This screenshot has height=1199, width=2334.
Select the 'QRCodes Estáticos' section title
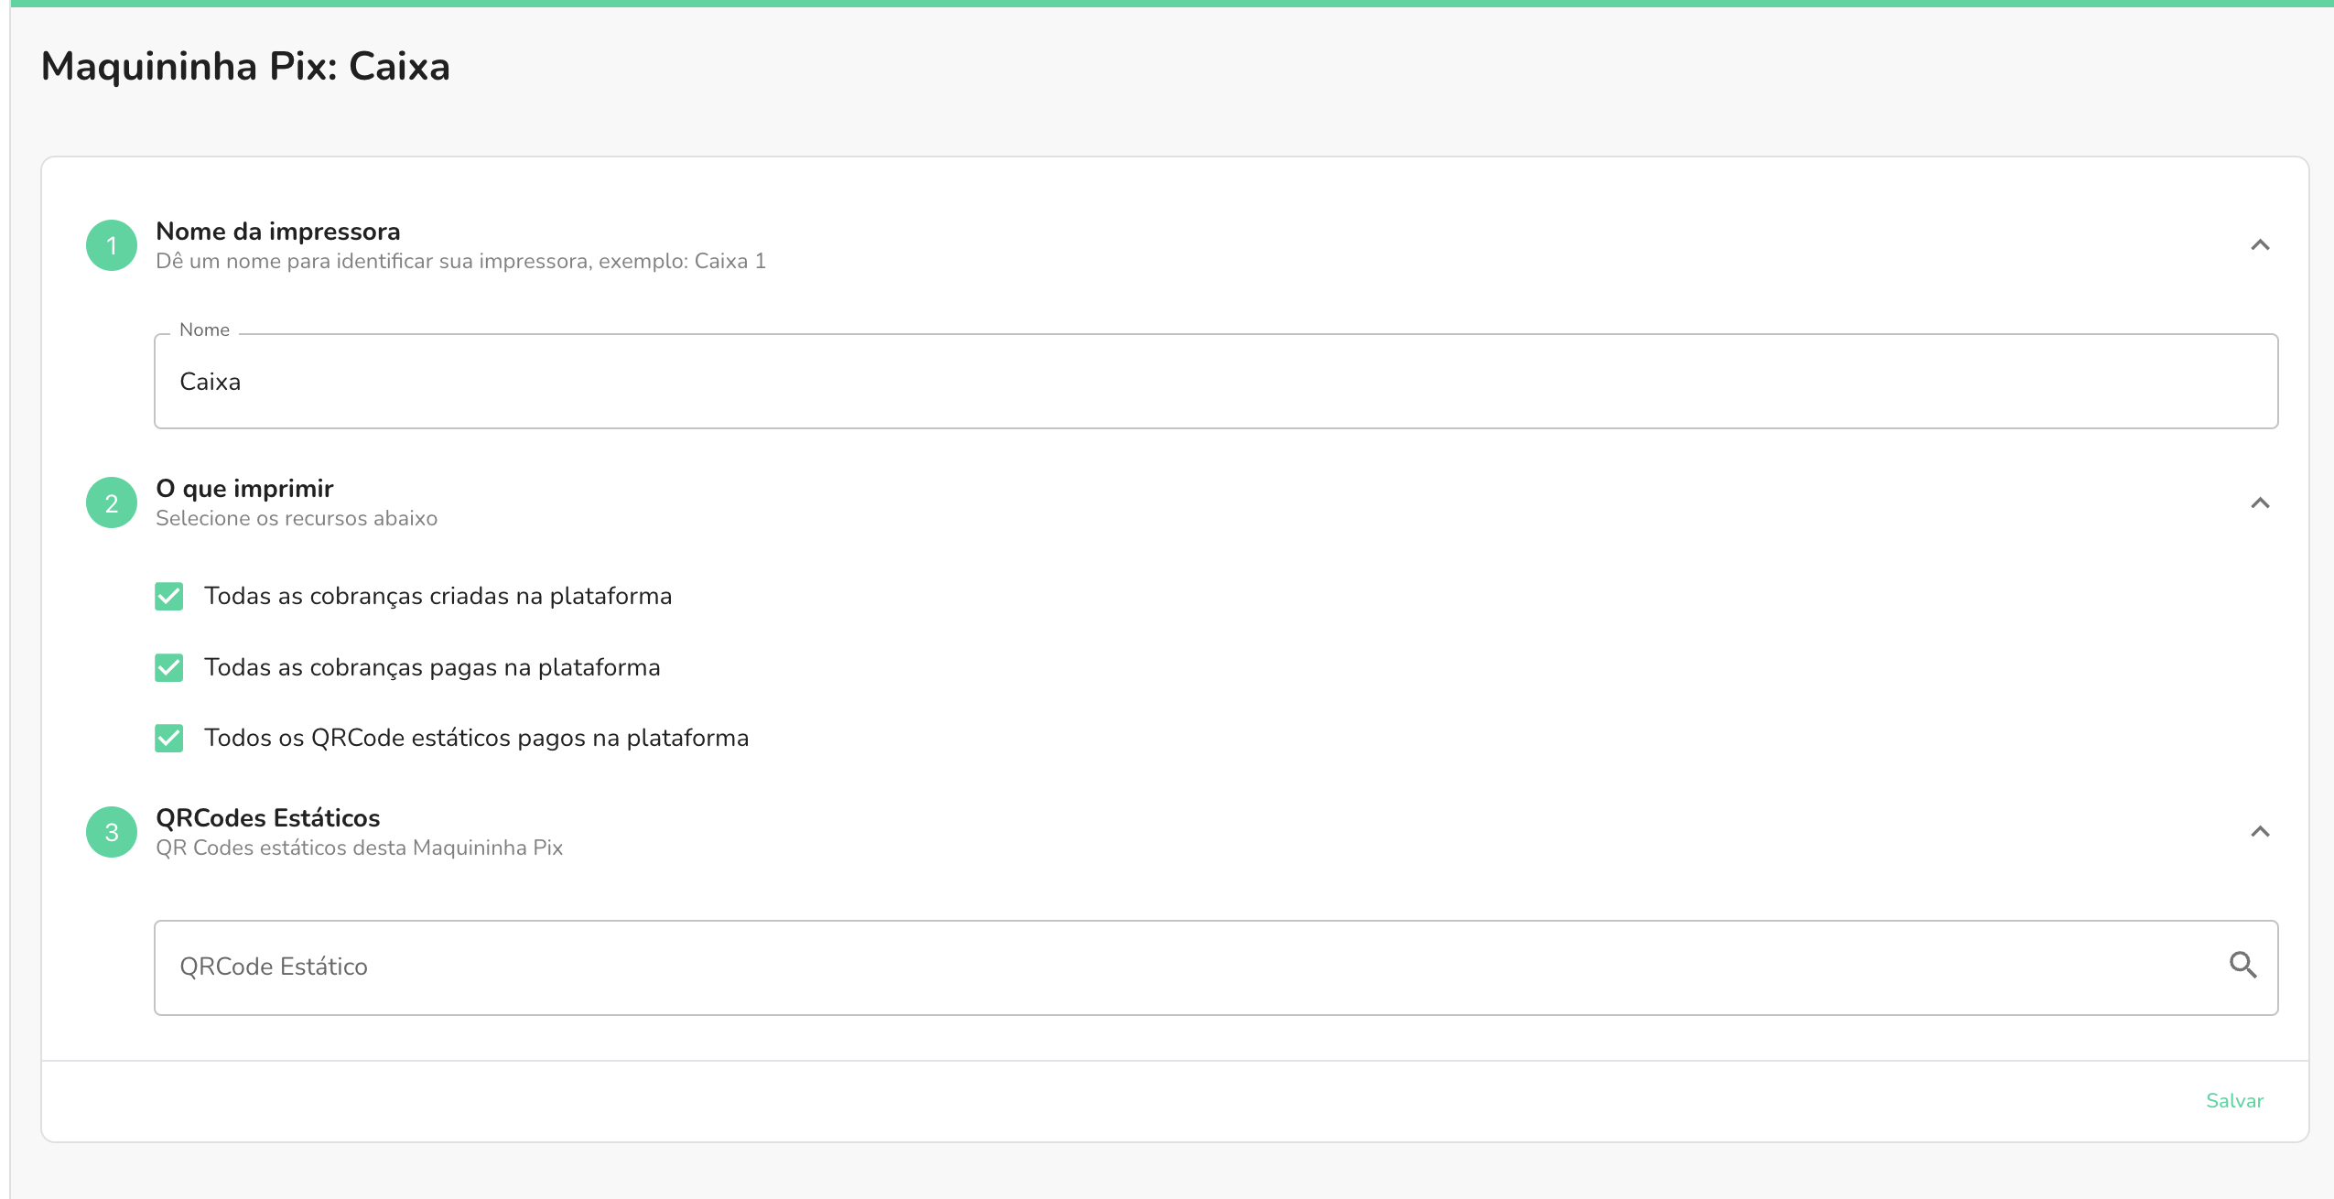tap(268, 818)
